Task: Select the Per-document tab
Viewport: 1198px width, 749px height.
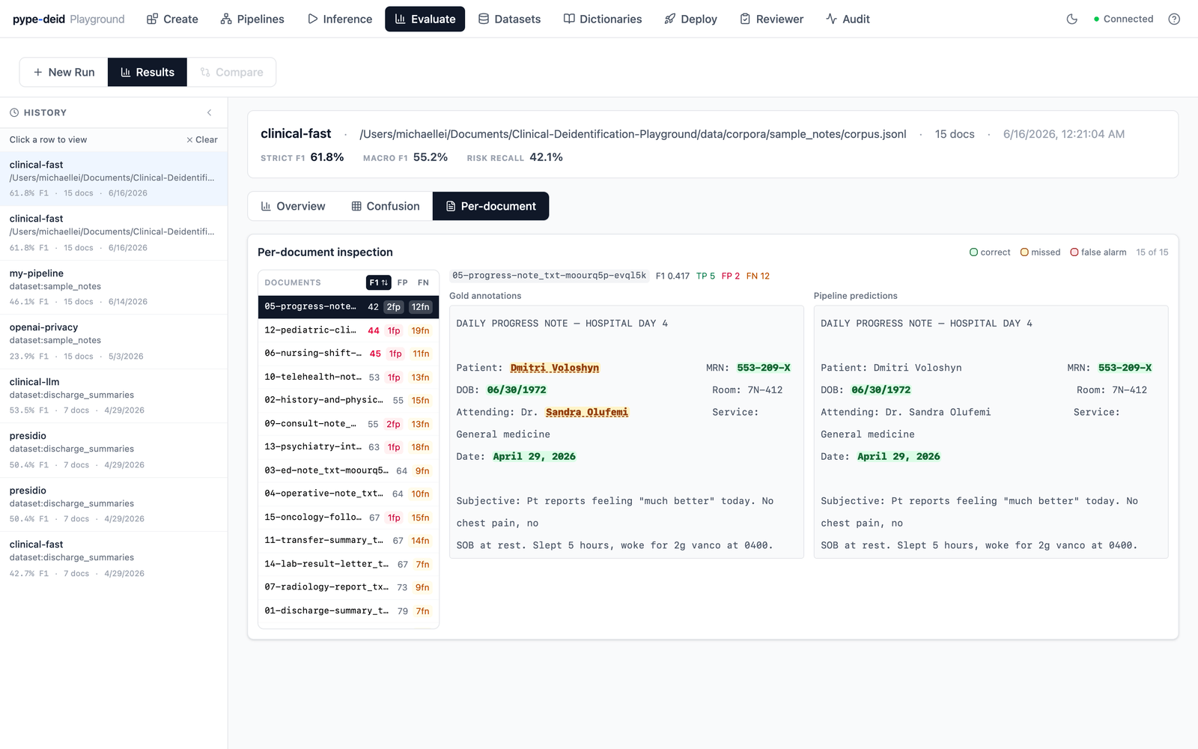Action: click(x=490, y=206)
